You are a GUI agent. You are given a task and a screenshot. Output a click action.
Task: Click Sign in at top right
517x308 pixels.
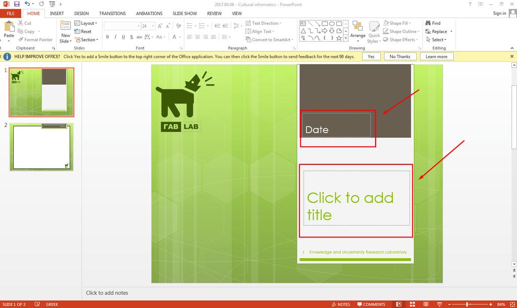click(x=499, y=13)
